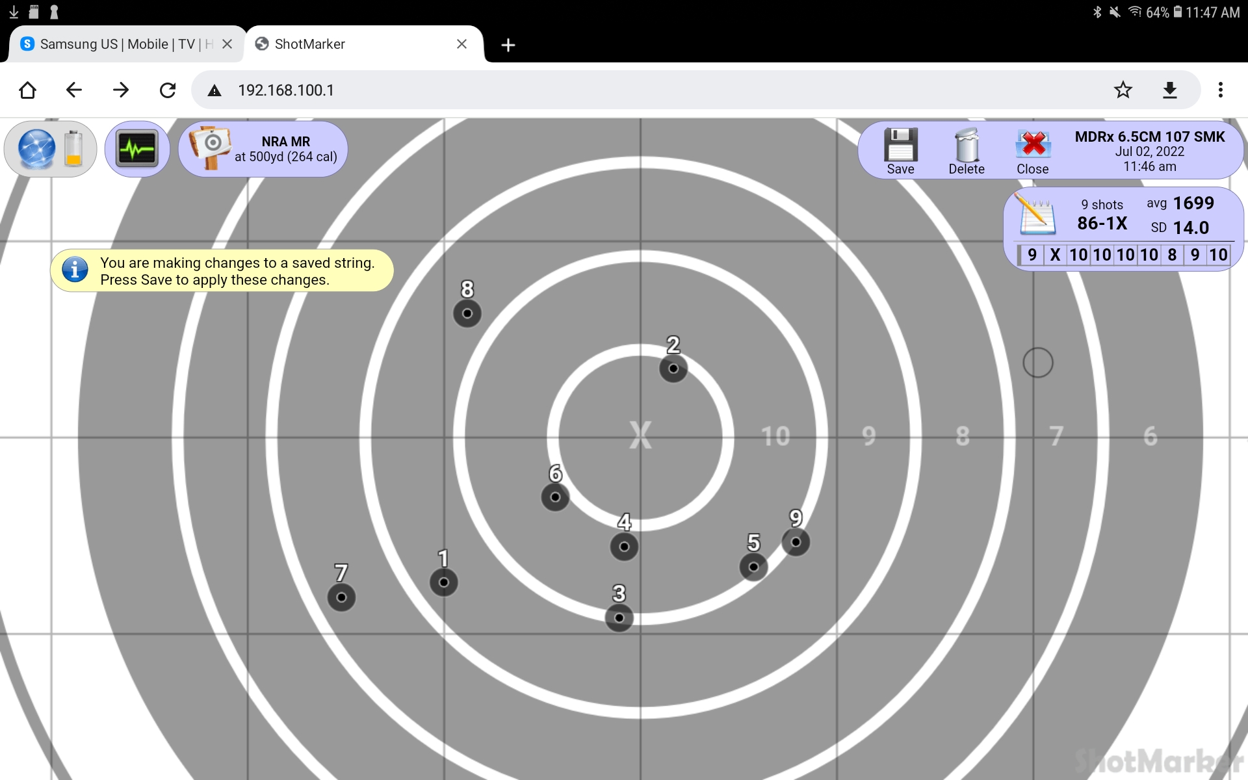Click the Save floppy disk icon
Viewport: 1248px width, 780px height.
tap(900, 145)
